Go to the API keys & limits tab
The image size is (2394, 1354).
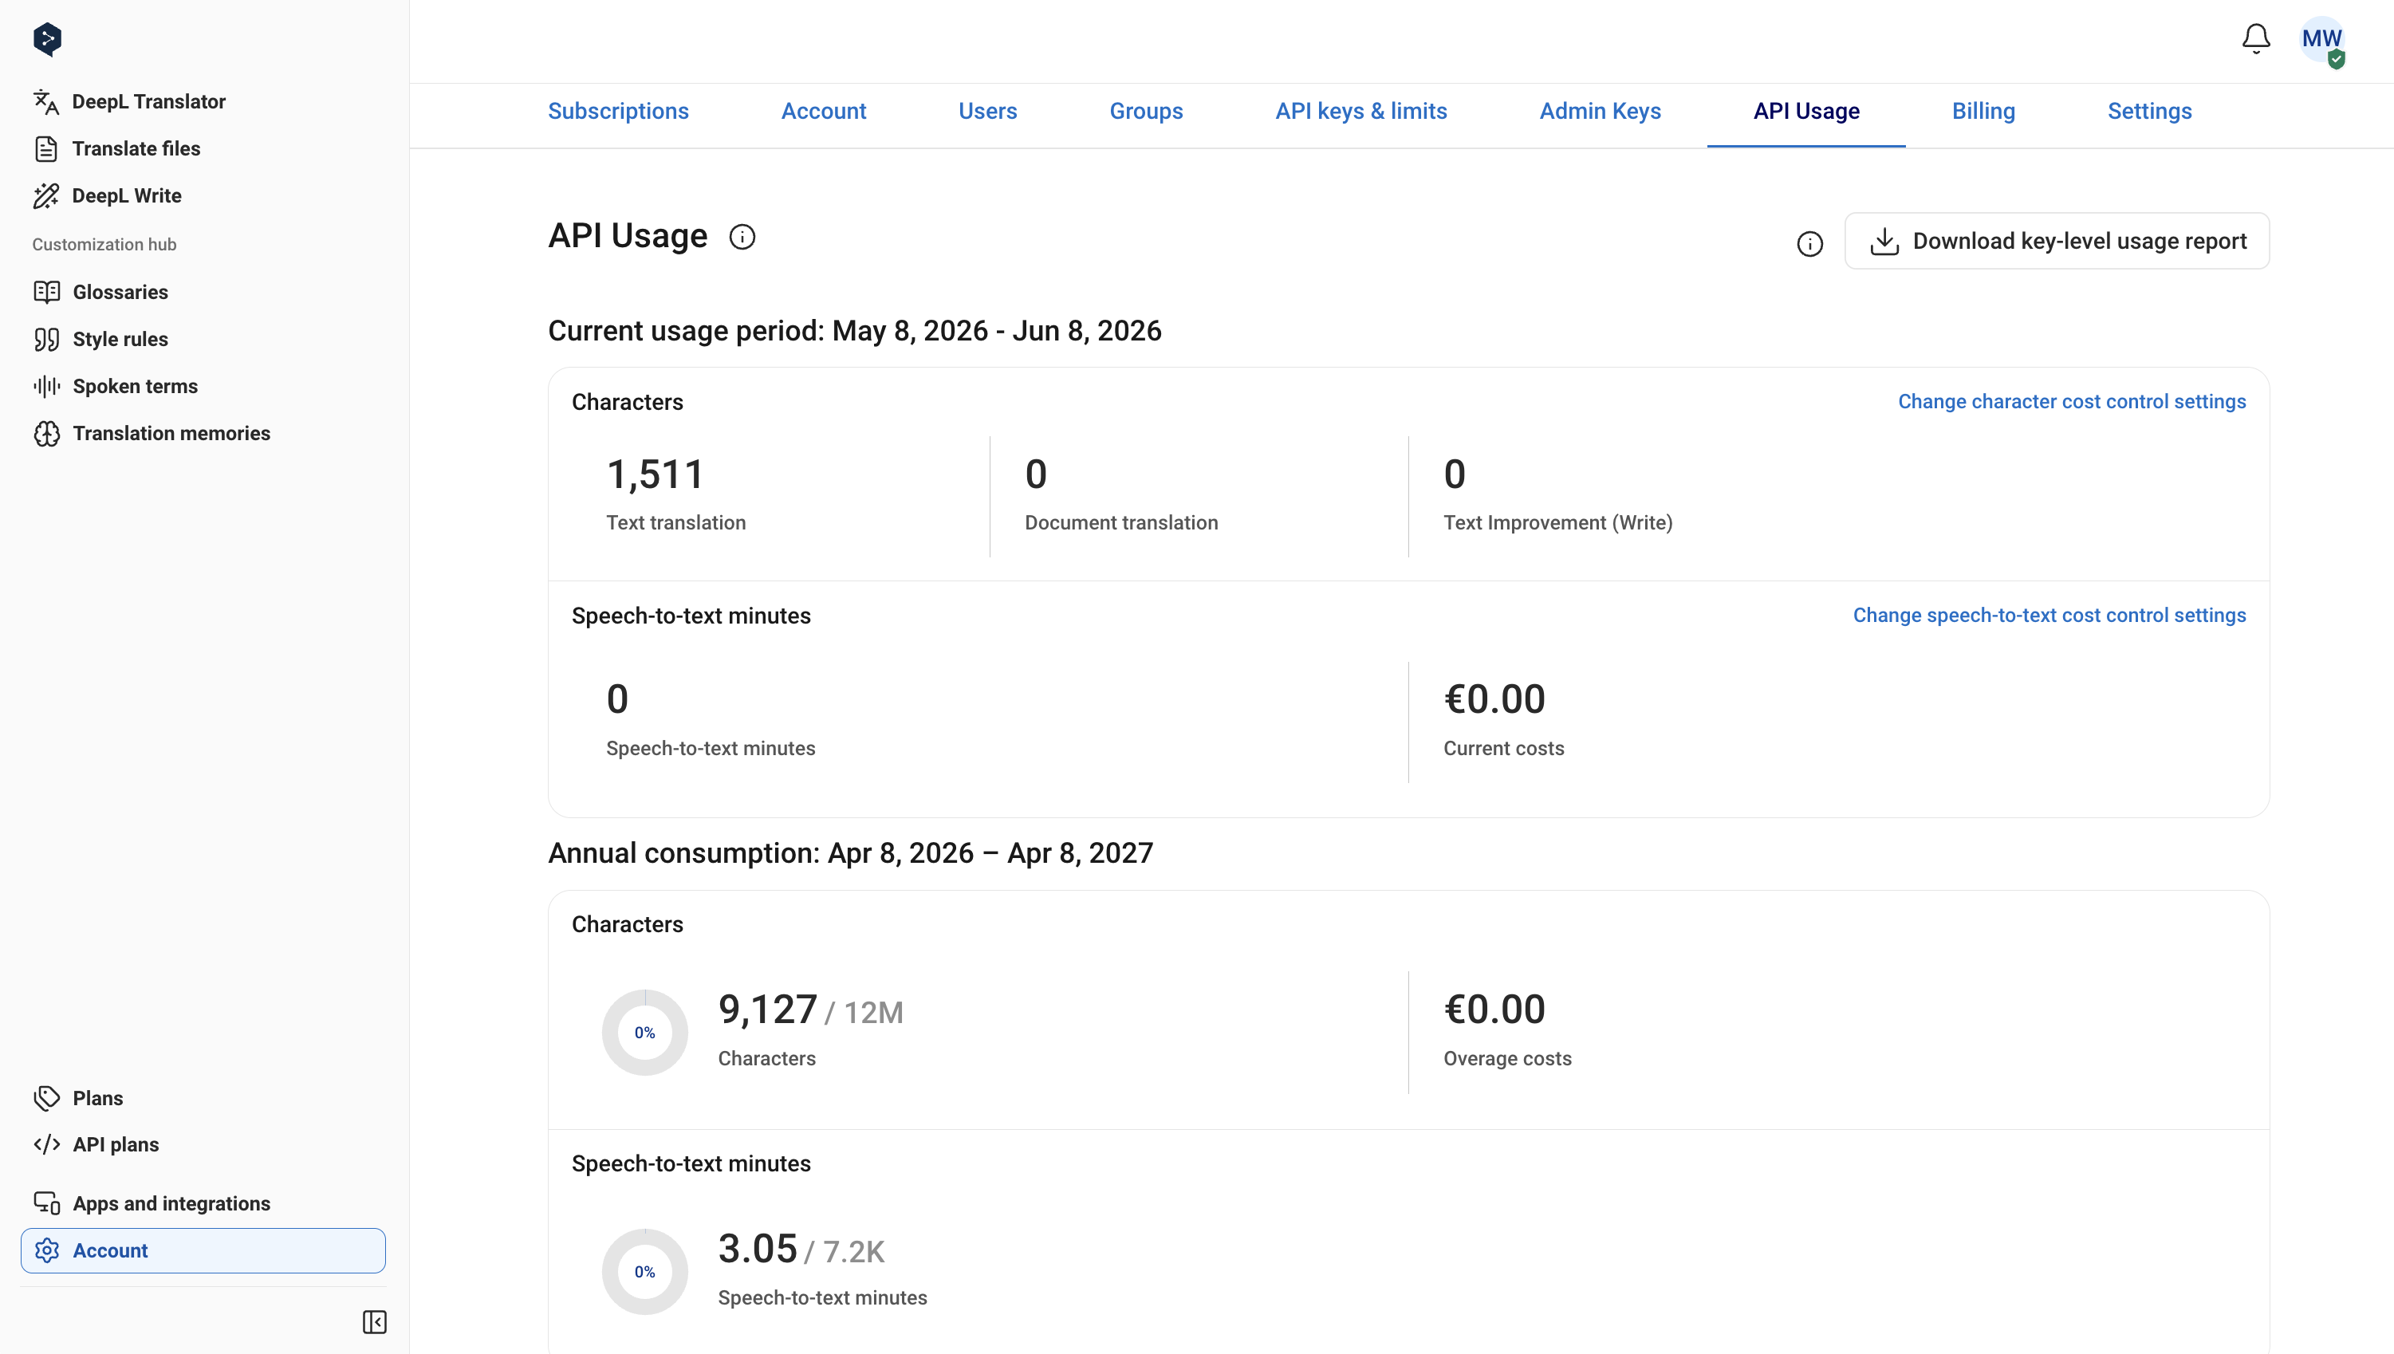click(x=1361, y=111)
